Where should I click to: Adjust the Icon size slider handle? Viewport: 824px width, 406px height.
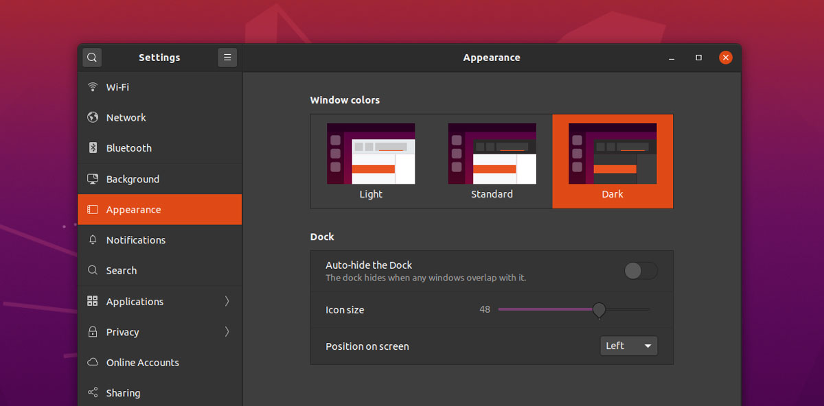(x=598, y=310)
